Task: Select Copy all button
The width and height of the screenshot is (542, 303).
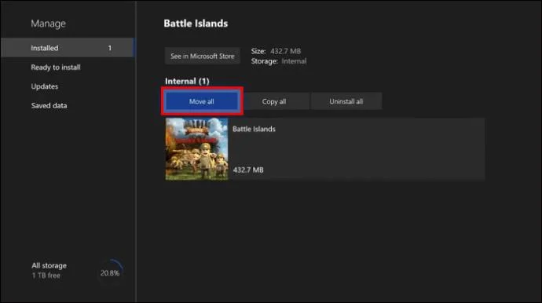Action: tap(274, 101)
